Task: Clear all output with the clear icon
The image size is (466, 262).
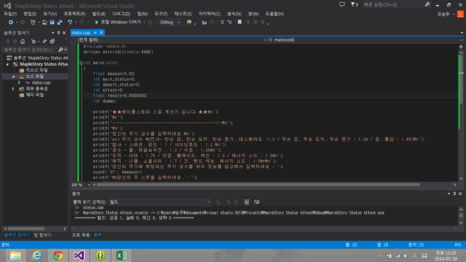Action: coord(246,202)
